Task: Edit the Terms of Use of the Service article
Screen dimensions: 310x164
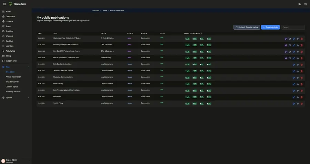Action: [294, 71]
